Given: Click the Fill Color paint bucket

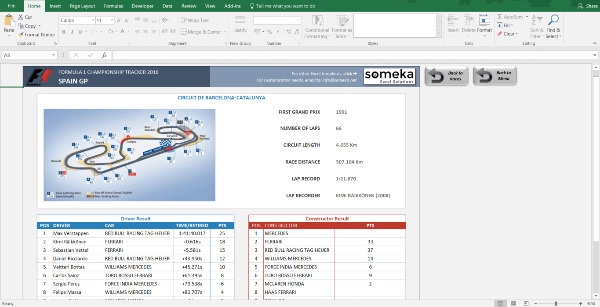Looking at the screenshot, I should [110, 32].
